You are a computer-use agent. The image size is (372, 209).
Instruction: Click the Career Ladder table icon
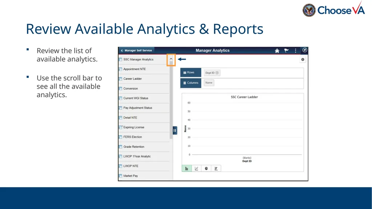[x=120, y=79]
